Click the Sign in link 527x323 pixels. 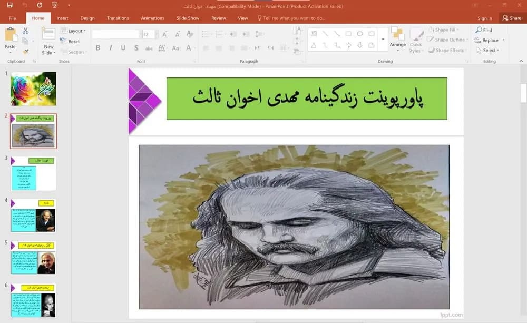pos(485,18)
